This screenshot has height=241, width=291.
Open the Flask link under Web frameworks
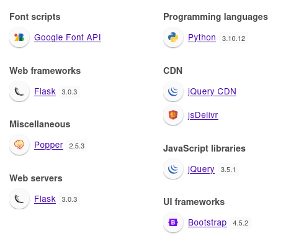click(x=45, y=91)
